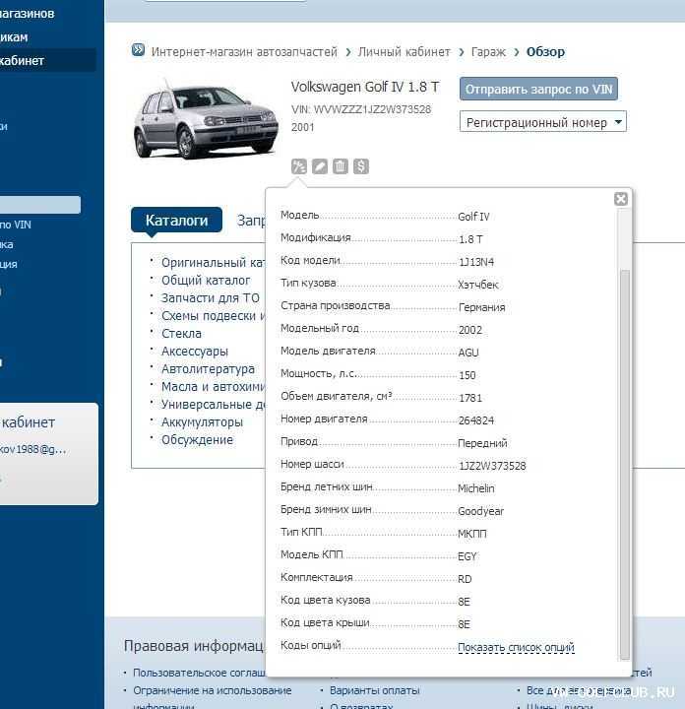
Task: Click the VIN number text WVWZZZ1JZ2W373528
Action: (x=372, y=109)
